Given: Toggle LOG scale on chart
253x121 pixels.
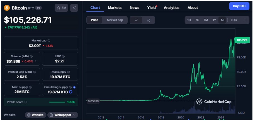Looking at the screenshot, I should click(x=234, y=20).
